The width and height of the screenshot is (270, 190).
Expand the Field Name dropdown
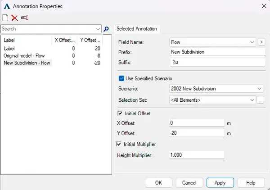pos(252,42)
